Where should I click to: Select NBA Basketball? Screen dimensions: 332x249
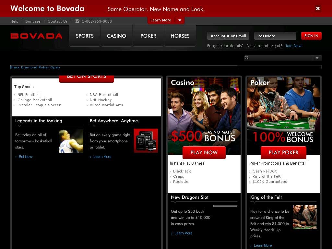coord(104,95)
